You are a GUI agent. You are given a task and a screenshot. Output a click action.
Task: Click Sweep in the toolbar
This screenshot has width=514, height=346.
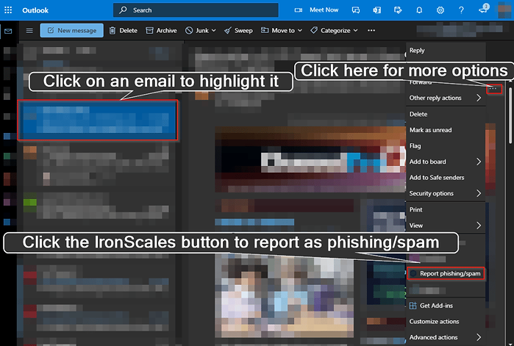[x=238, y=30]
